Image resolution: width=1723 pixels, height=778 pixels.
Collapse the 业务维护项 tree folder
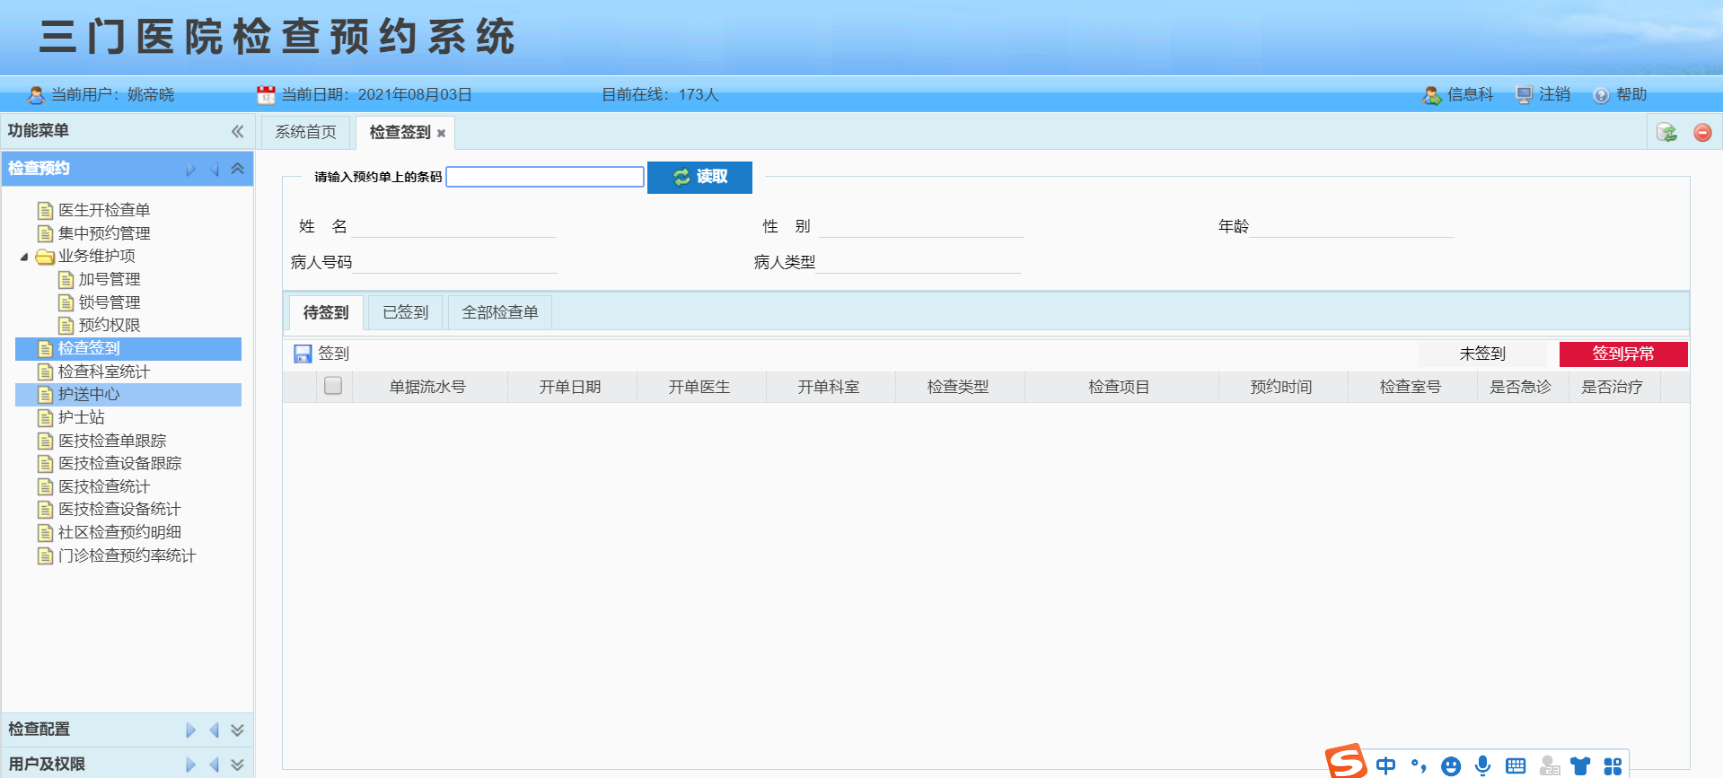click(24, 257)
